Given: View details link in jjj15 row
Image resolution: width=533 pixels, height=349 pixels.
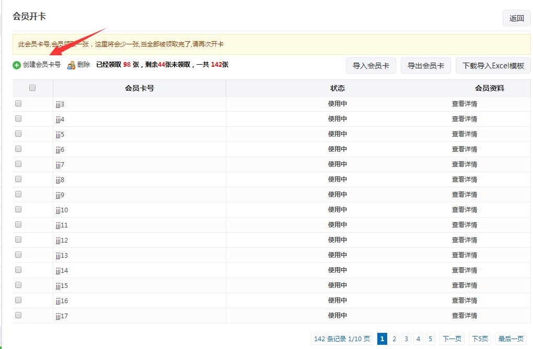Looking at the screenshot, I should 465,285.
